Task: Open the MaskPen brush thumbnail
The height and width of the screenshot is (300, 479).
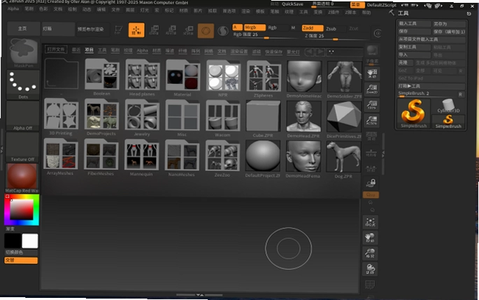Action: point(23,53)
